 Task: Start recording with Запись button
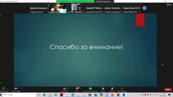(103, 89)
